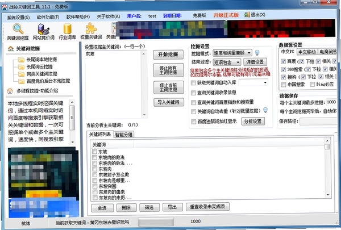Uncheck the 百度 data source checkbox
This screenshot has width=341, height=230.
(x=283, y=61)
